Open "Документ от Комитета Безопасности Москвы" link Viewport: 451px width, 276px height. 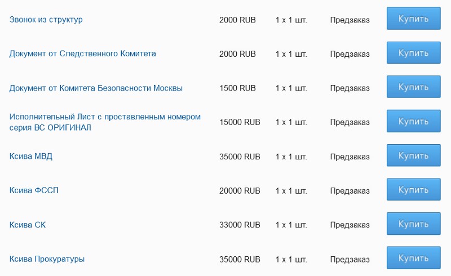(x=96, y=88)
